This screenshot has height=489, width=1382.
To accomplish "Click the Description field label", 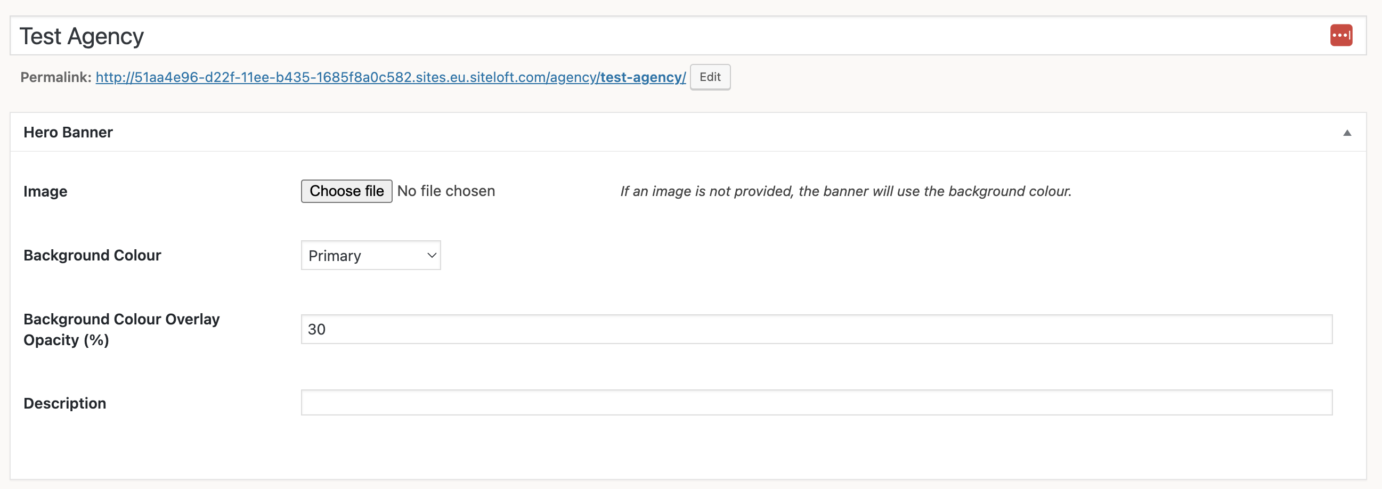I will [65, 403].
